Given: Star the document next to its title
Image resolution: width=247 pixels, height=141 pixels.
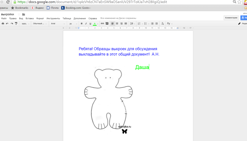Looking at the screenshot, I should point(19,14).
